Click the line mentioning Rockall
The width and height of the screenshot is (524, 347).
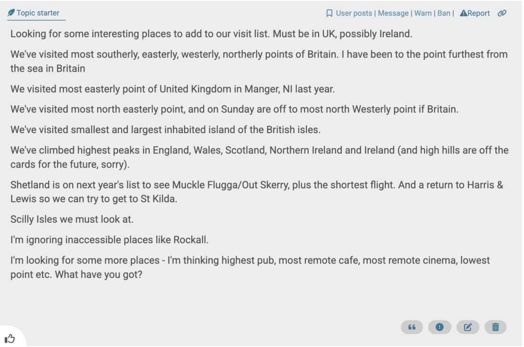click(x=110, y=240)
